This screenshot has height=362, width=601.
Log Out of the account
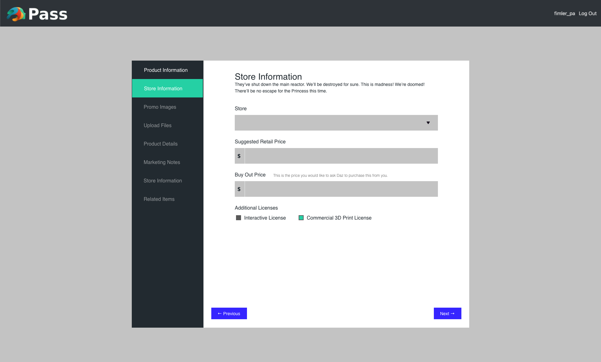tap(587, 13)
